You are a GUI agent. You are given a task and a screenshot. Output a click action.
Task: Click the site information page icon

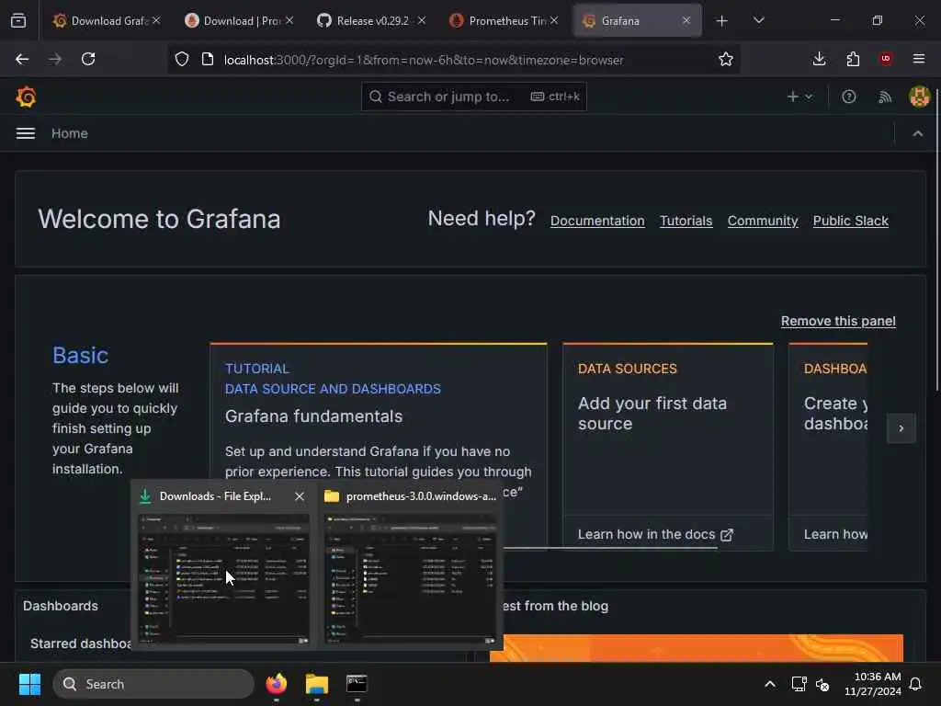click(x=208, y=59)
